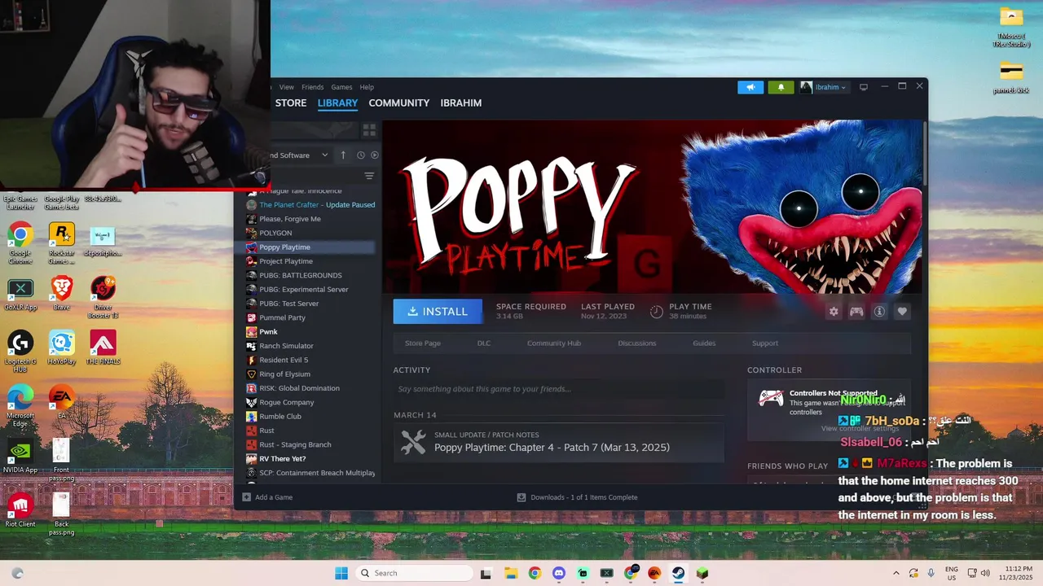
Task: Click the Steam taskbar icon
Action: pos(678,573)
